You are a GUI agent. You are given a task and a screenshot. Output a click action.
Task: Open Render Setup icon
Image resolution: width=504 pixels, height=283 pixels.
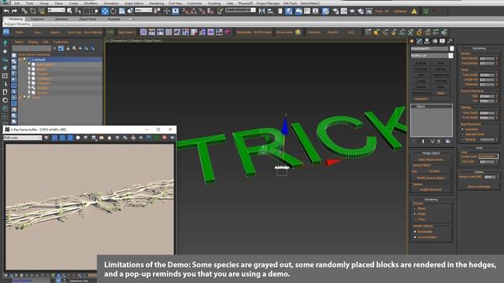coord(335,11)
